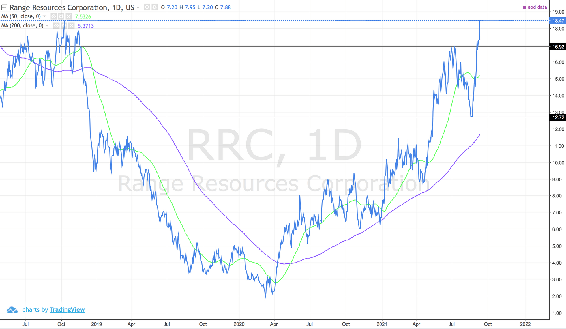566x329 pixels.
Task: Click the MA (200, close, 0) legend label
Action: coord(22,26)
